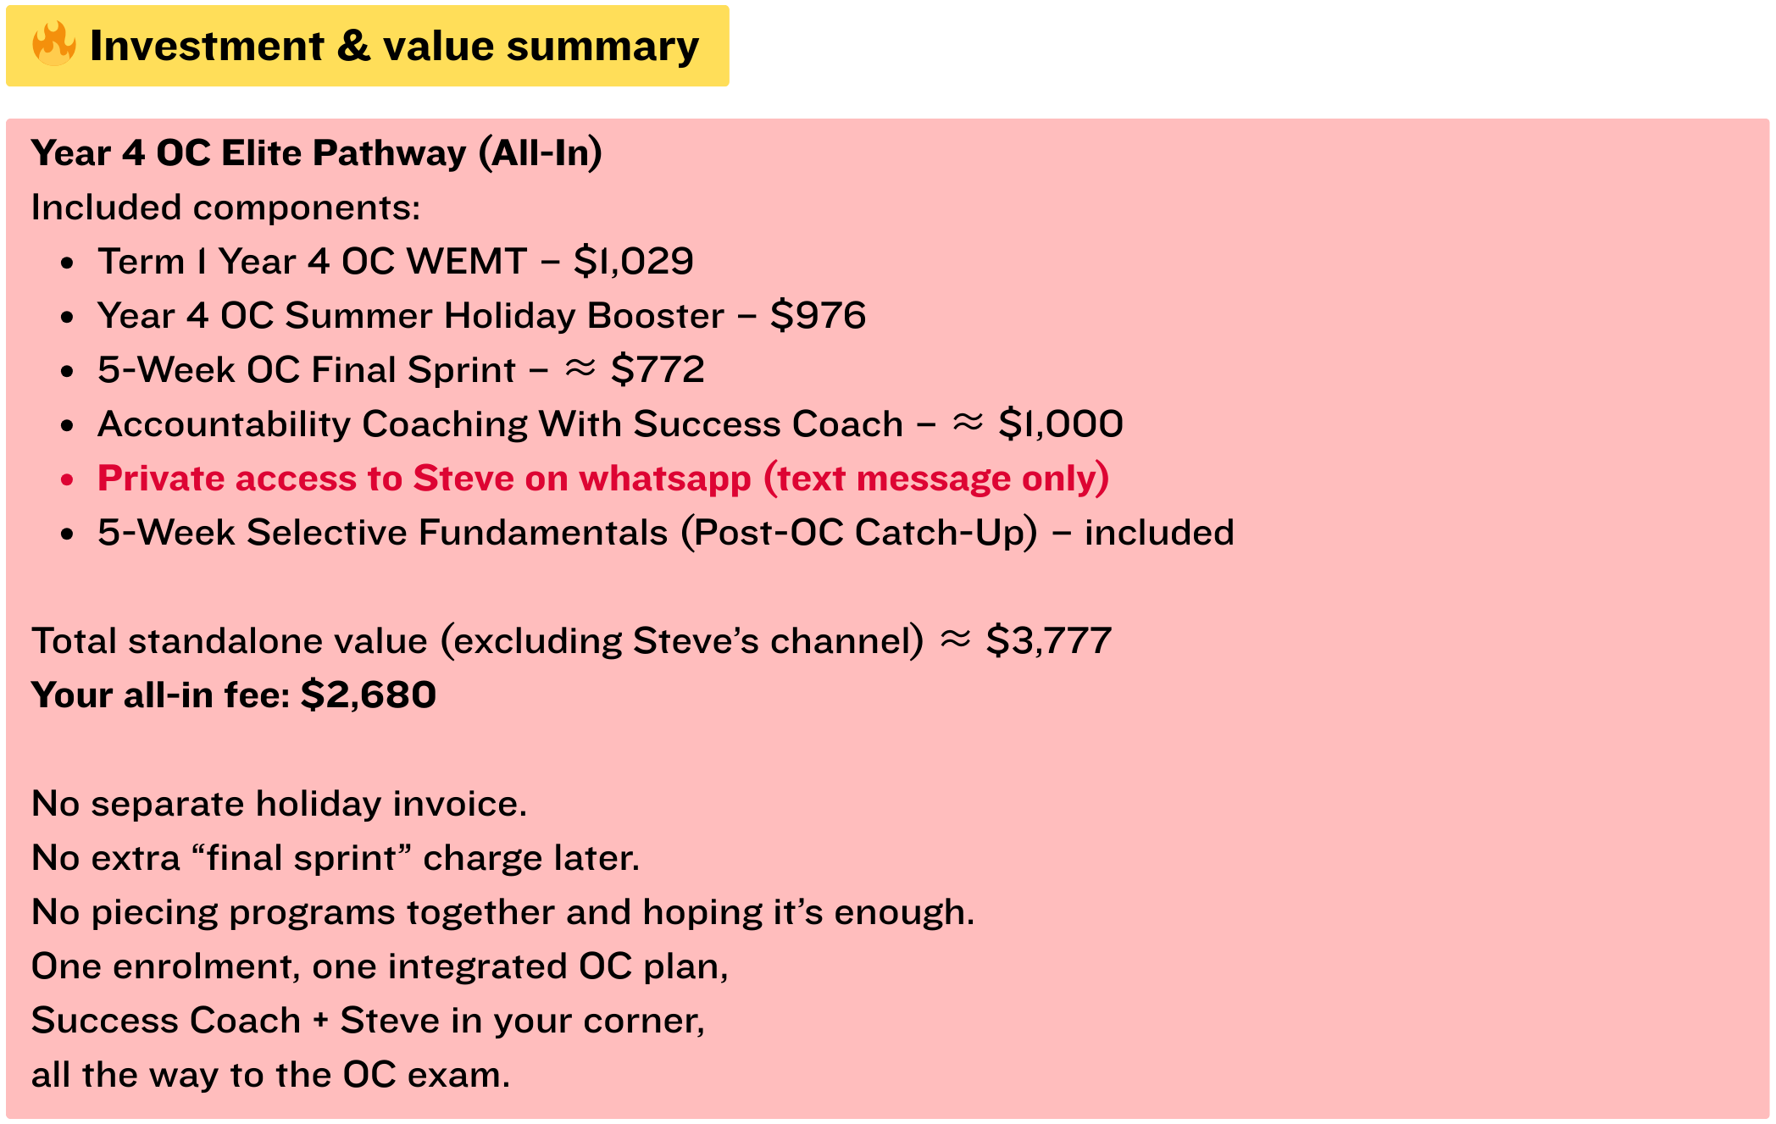Click the "Total standalone value" line
1776x1124 pixels.
point(477,640)
